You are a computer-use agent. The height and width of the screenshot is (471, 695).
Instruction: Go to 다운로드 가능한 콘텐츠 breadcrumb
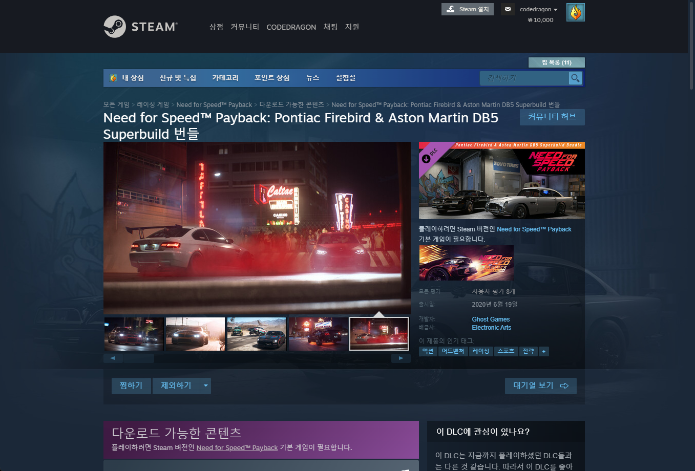point(292,104)
